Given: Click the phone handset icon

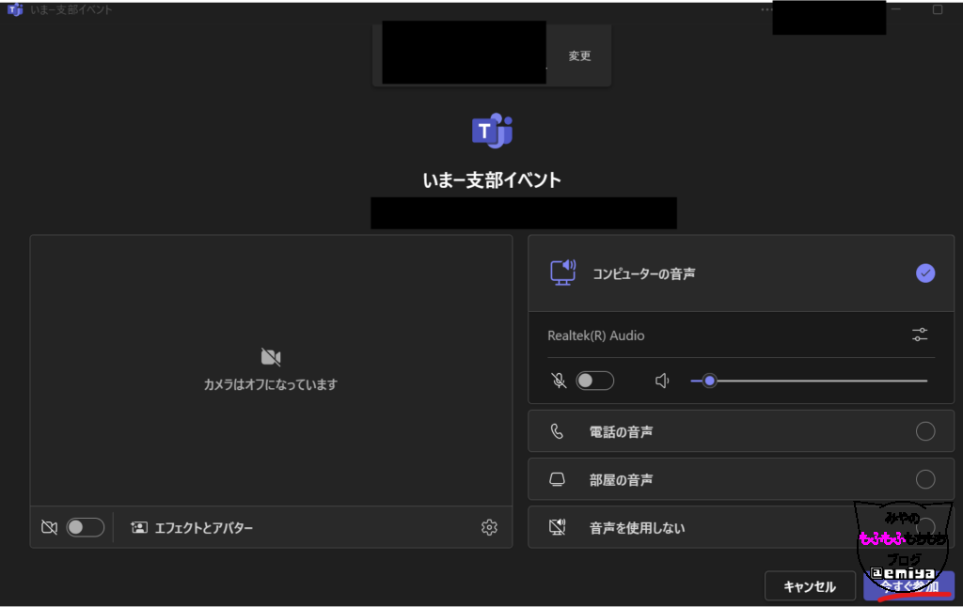Looking at the screenshot, I should [x=557, y=431].
